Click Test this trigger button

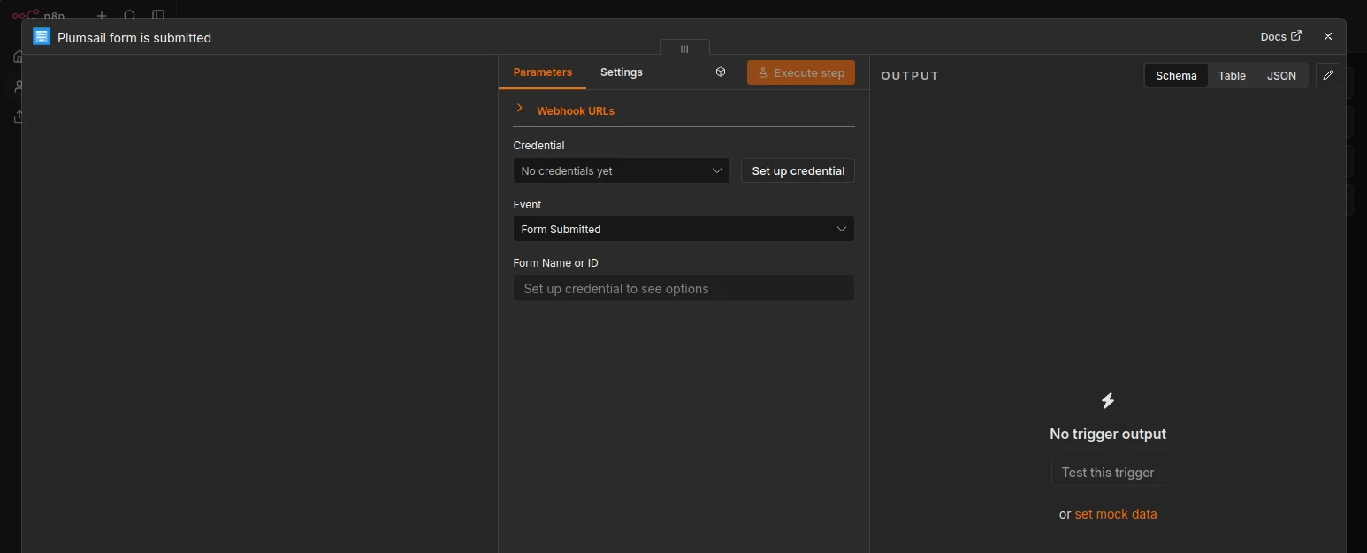[1108, 472]
